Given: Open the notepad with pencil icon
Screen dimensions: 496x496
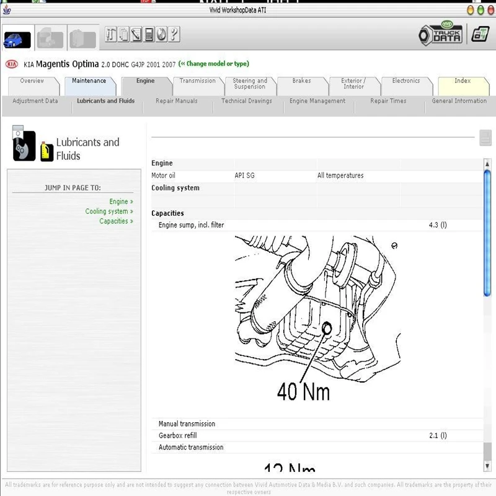Looking at the screenshot, I should click(x=136, y=34).
